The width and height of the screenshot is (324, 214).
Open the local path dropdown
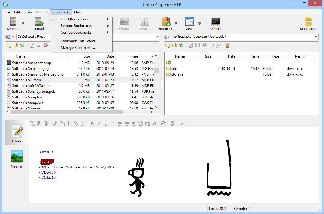157,37
